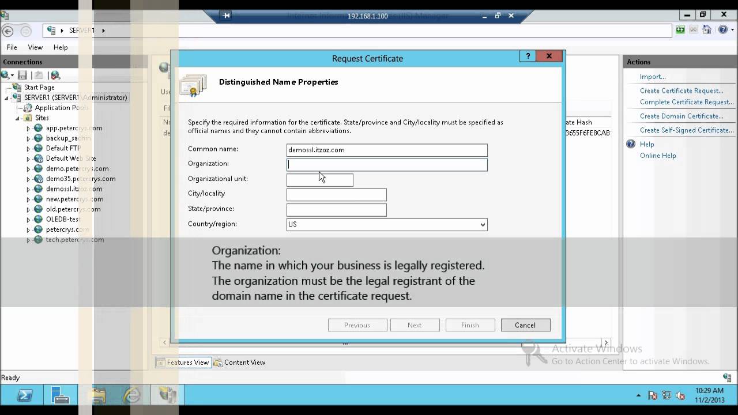Open Server Manager from the taskbar

pos(61,395)
